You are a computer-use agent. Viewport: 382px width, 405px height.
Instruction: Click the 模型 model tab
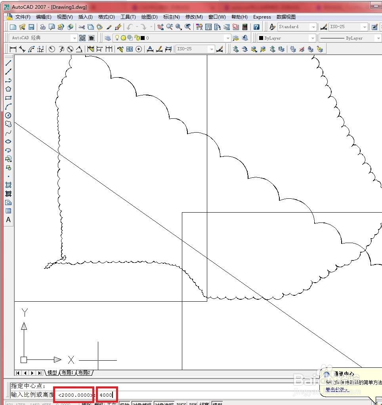coord(52,373)
